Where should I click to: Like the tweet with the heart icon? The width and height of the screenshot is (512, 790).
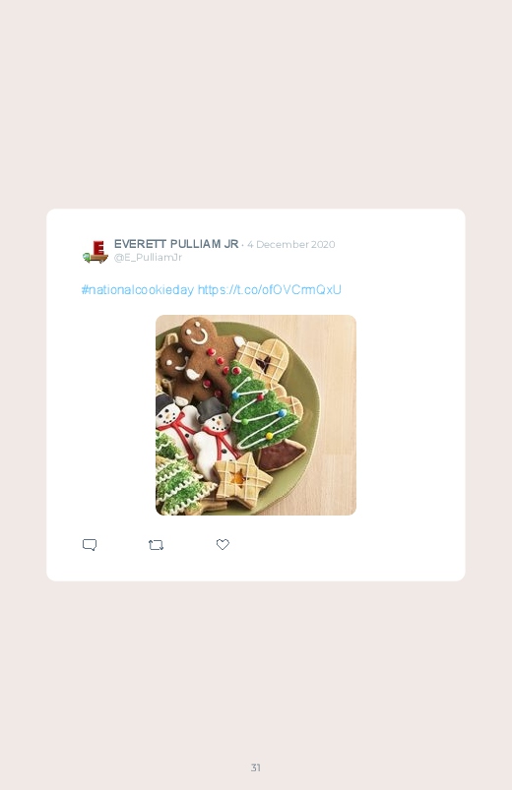[x=223, y=544]
